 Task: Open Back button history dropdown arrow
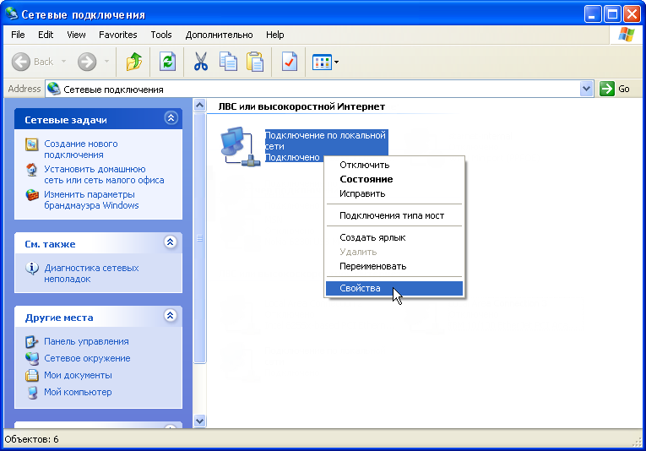click(x=64, y=62)
